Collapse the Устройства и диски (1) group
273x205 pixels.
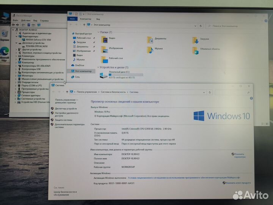click(x=98, y=67)
